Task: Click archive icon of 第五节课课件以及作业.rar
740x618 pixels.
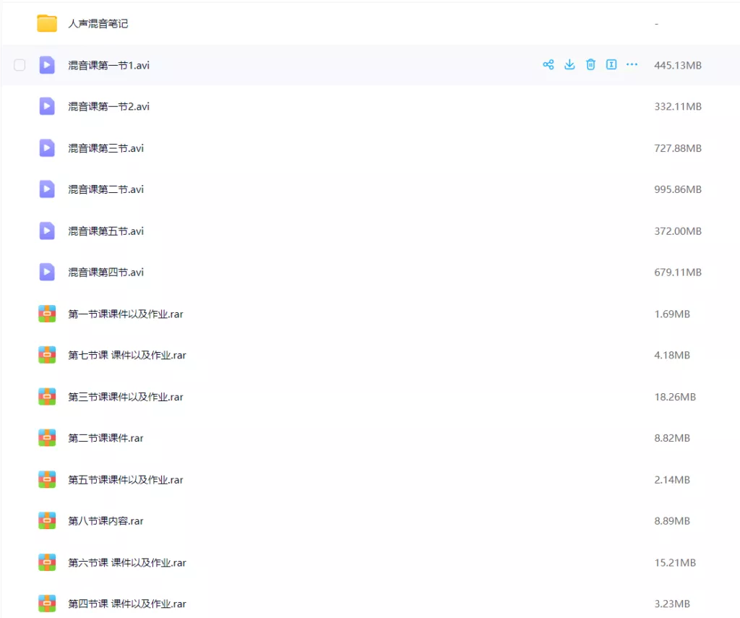Action: pos(47,480)
